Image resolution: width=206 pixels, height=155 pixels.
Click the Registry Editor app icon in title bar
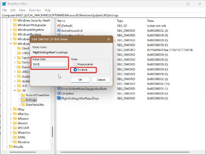click(x=4, y=4)
